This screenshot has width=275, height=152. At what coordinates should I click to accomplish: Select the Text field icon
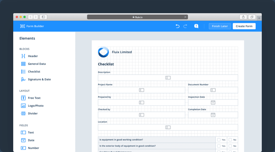coord(23,132)
